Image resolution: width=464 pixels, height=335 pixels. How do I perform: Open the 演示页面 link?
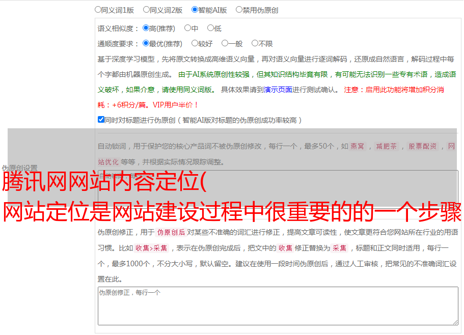tap(278, 90)
